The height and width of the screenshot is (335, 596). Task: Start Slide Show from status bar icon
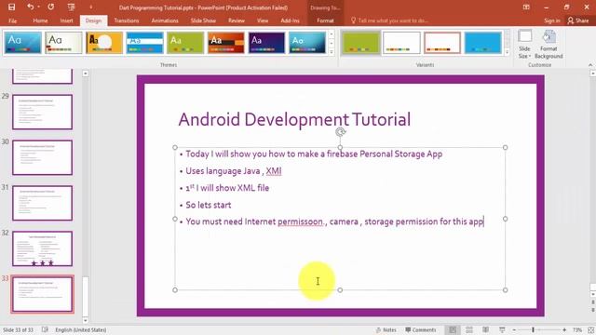502,329
